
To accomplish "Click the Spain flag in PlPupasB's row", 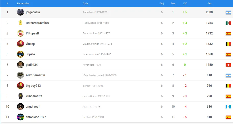I will tap(228, 33).
